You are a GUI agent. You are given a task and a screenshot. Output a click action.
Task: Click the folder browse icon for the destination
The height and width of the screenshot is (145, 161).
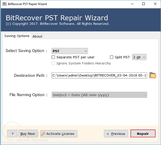[153, 75]
